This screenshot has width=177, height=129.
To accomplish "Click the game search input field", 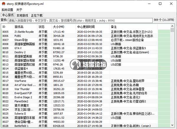I will [x=80, y=20].
